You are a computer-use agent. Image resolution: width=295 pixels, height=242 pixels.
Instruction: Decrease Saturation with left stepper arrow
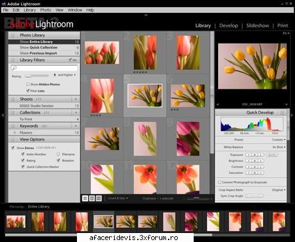pyautogui.click(x=249, y=173)
